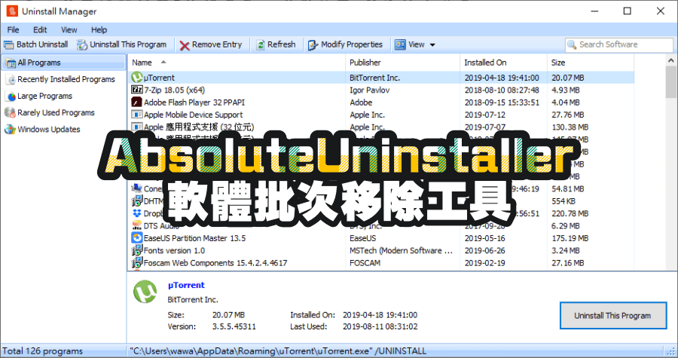Minimize the Uninstall Manager window

click(x=594, y=11)
